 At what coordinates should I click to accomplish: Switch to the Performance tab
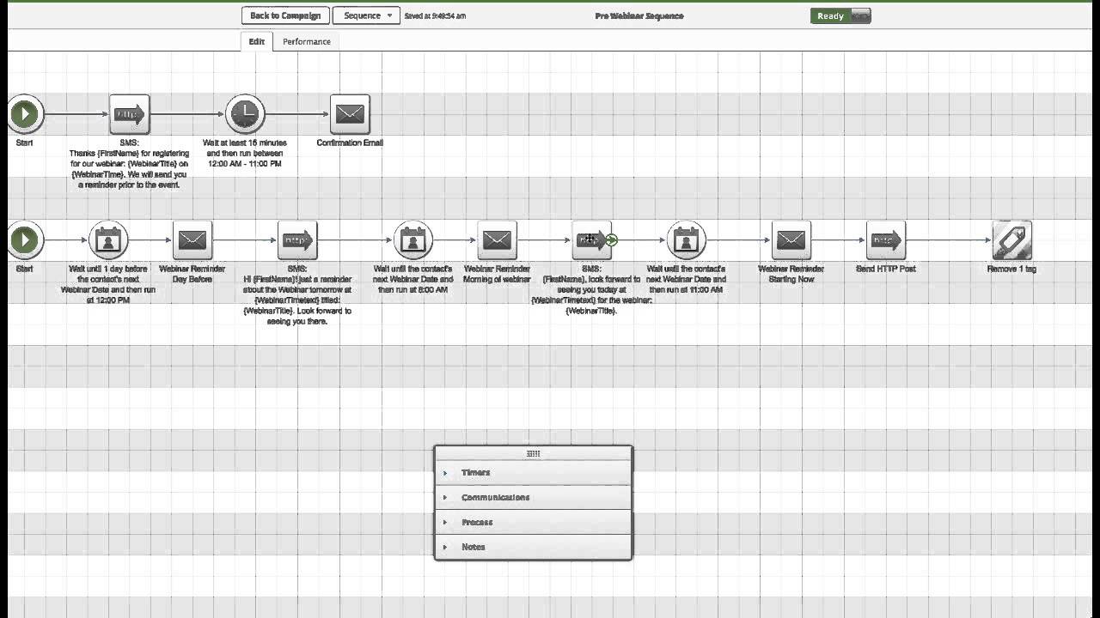pyautogui.click(x=307, y=41)
